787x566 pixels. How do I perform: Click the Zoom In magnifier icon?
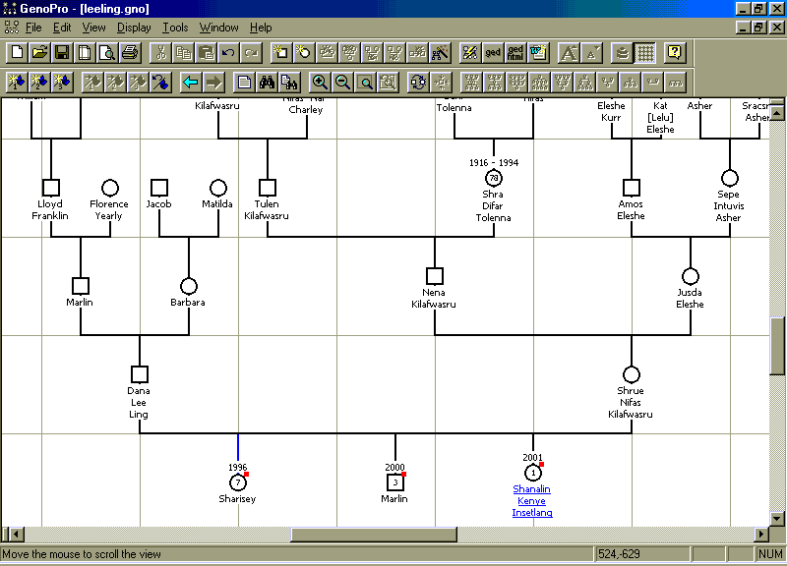point(320,83)
